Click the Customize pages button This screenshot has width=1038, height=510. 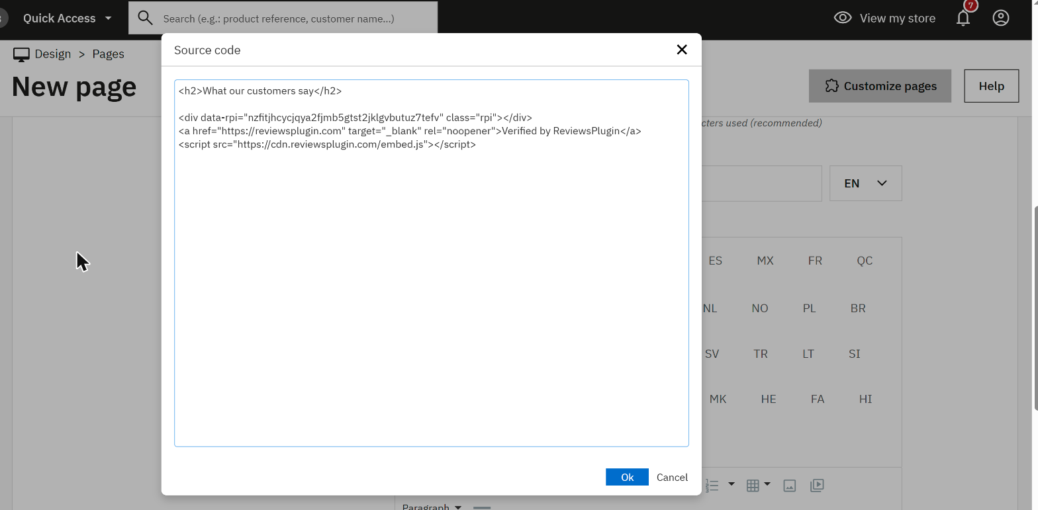[880, 86]
